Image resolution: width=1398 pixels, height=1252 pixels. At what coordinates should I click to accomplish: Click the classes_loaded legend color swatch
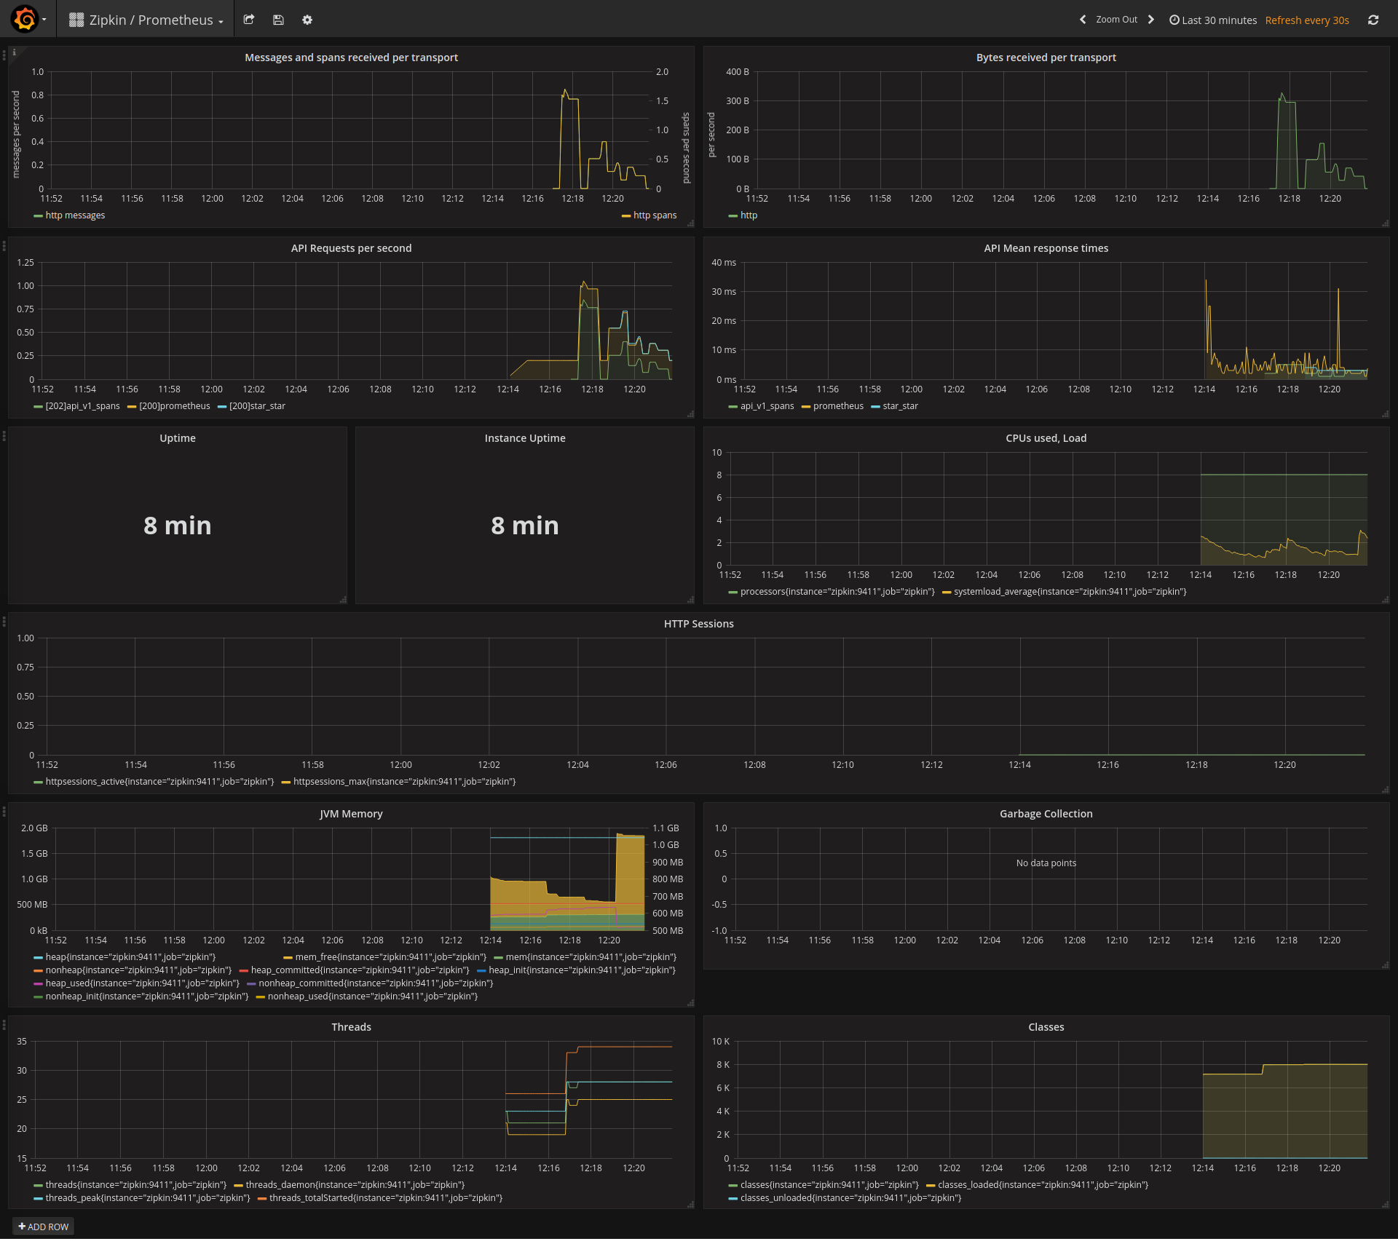[931, 1186]
